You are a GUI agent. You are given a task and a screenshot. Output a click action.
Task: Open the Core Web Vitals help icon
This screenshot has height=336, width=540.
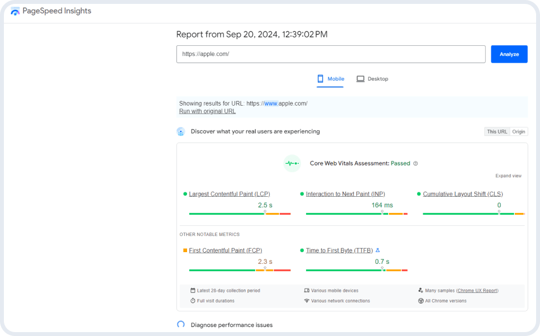click(415, 163)
